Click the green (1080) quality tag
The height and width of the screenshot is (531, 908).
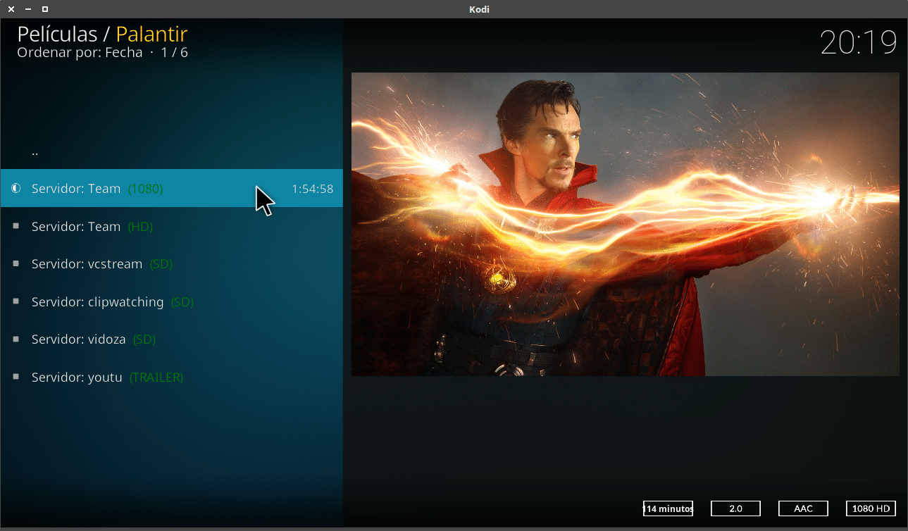[x=145, y=189]
